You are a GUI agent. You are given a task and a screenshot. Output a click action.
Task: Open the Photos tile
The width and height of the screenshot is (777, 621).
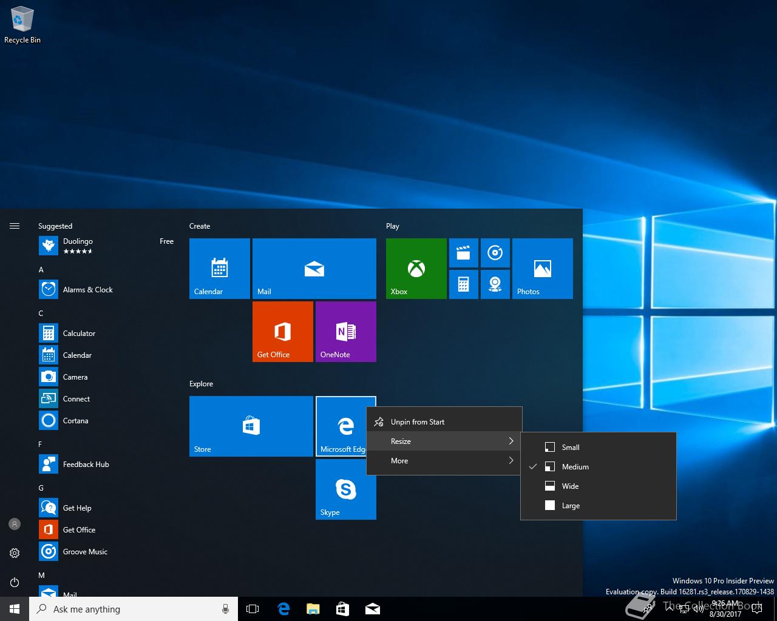click(542, 268)
